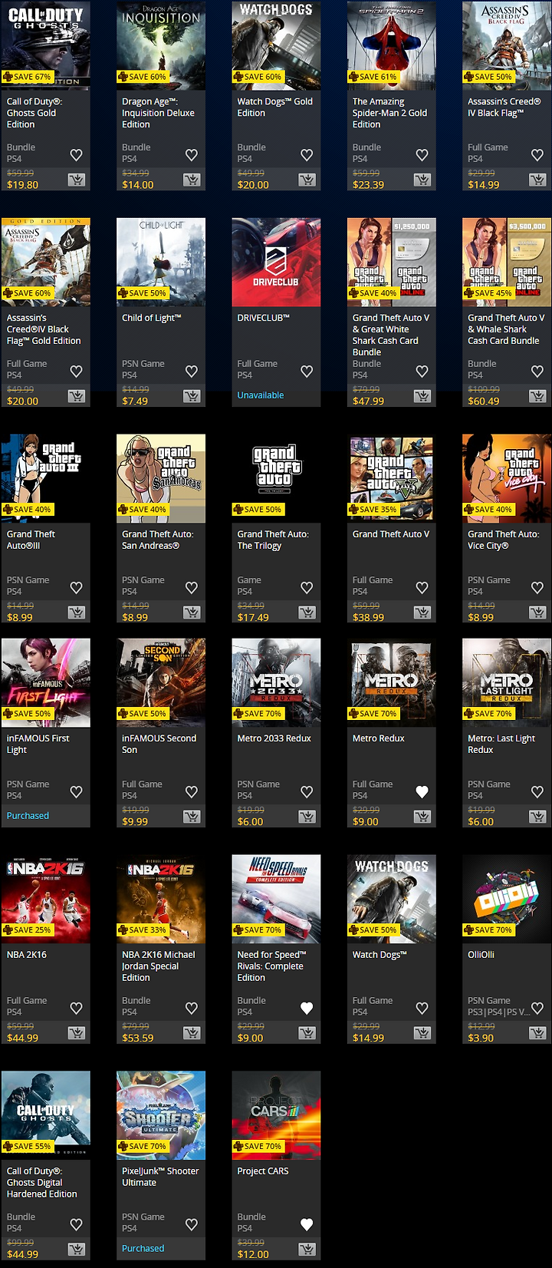
Task: Add NBA 2K16 to cart
Action: pos(77,1033)
